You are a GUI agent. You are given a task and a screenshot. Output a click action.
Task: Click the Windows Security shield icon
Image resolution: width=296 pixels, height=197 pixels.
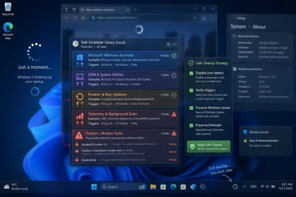pyautogui.click(x=245, y=132)
